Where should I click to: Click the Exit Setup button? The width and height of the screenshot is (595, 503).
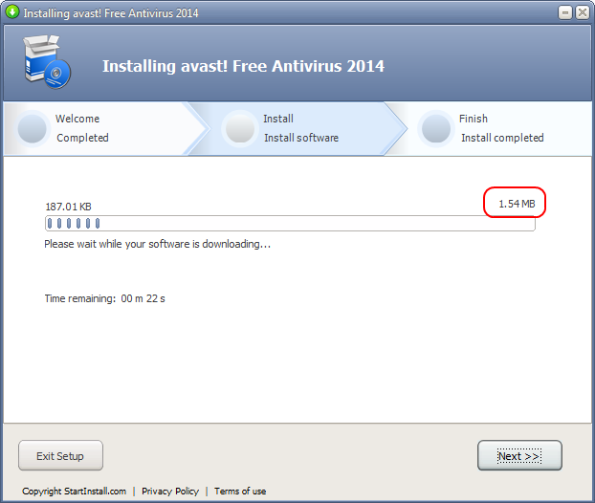click(60, 455)
